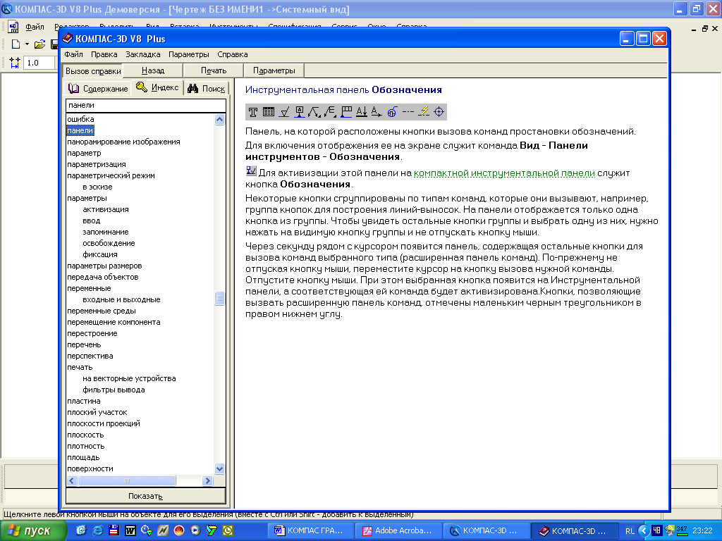This screenshot has width=722, height=541.
Task: Switch to КОМПАС ГРА... Word taskbar button
Action: 311,531
